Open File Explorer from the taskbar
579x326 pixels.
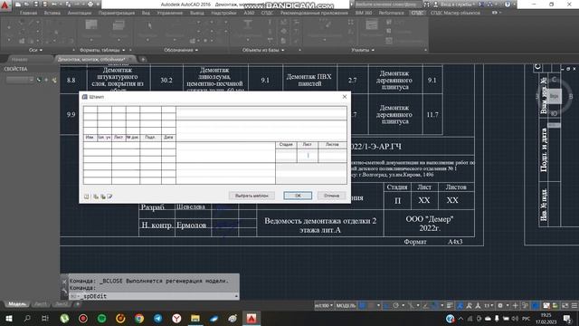[195, 318]
